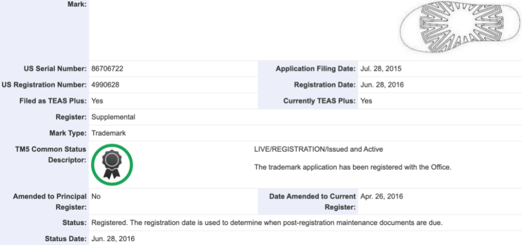Click the TM5 Common Status Descriptor label
This screenshot has width=522, height=245.
coord(50,154)
